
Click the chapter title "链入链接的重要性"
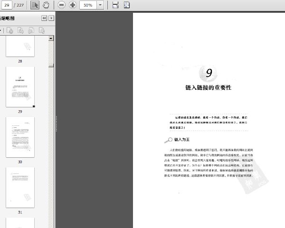[209, 87]
